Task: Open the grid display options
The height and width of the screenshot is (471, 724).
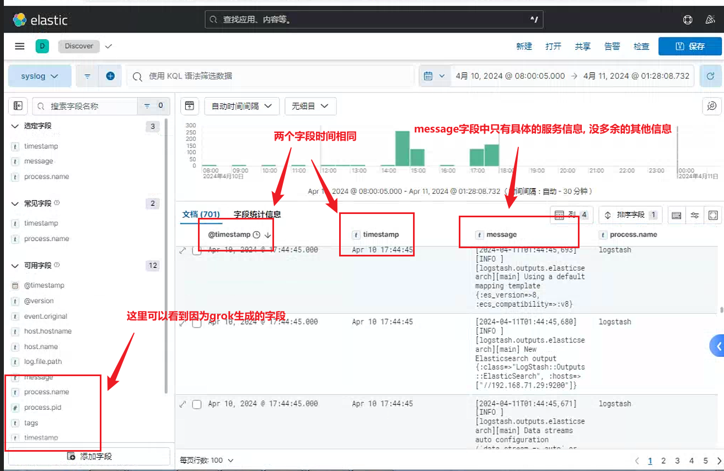Action: click(695, 215)
